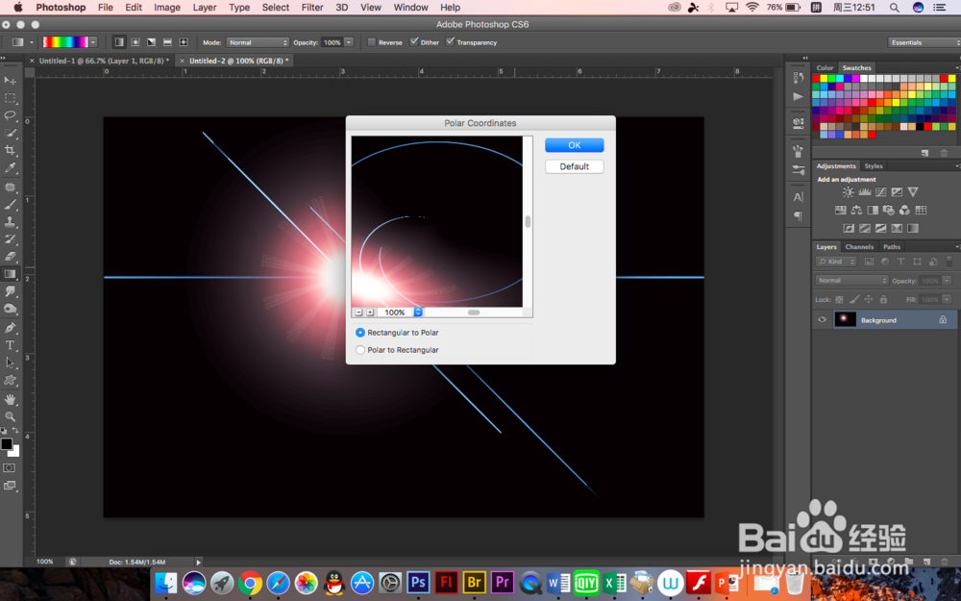
Task: Choose the Radial Gradient style icon
Action: coord(135,42)
